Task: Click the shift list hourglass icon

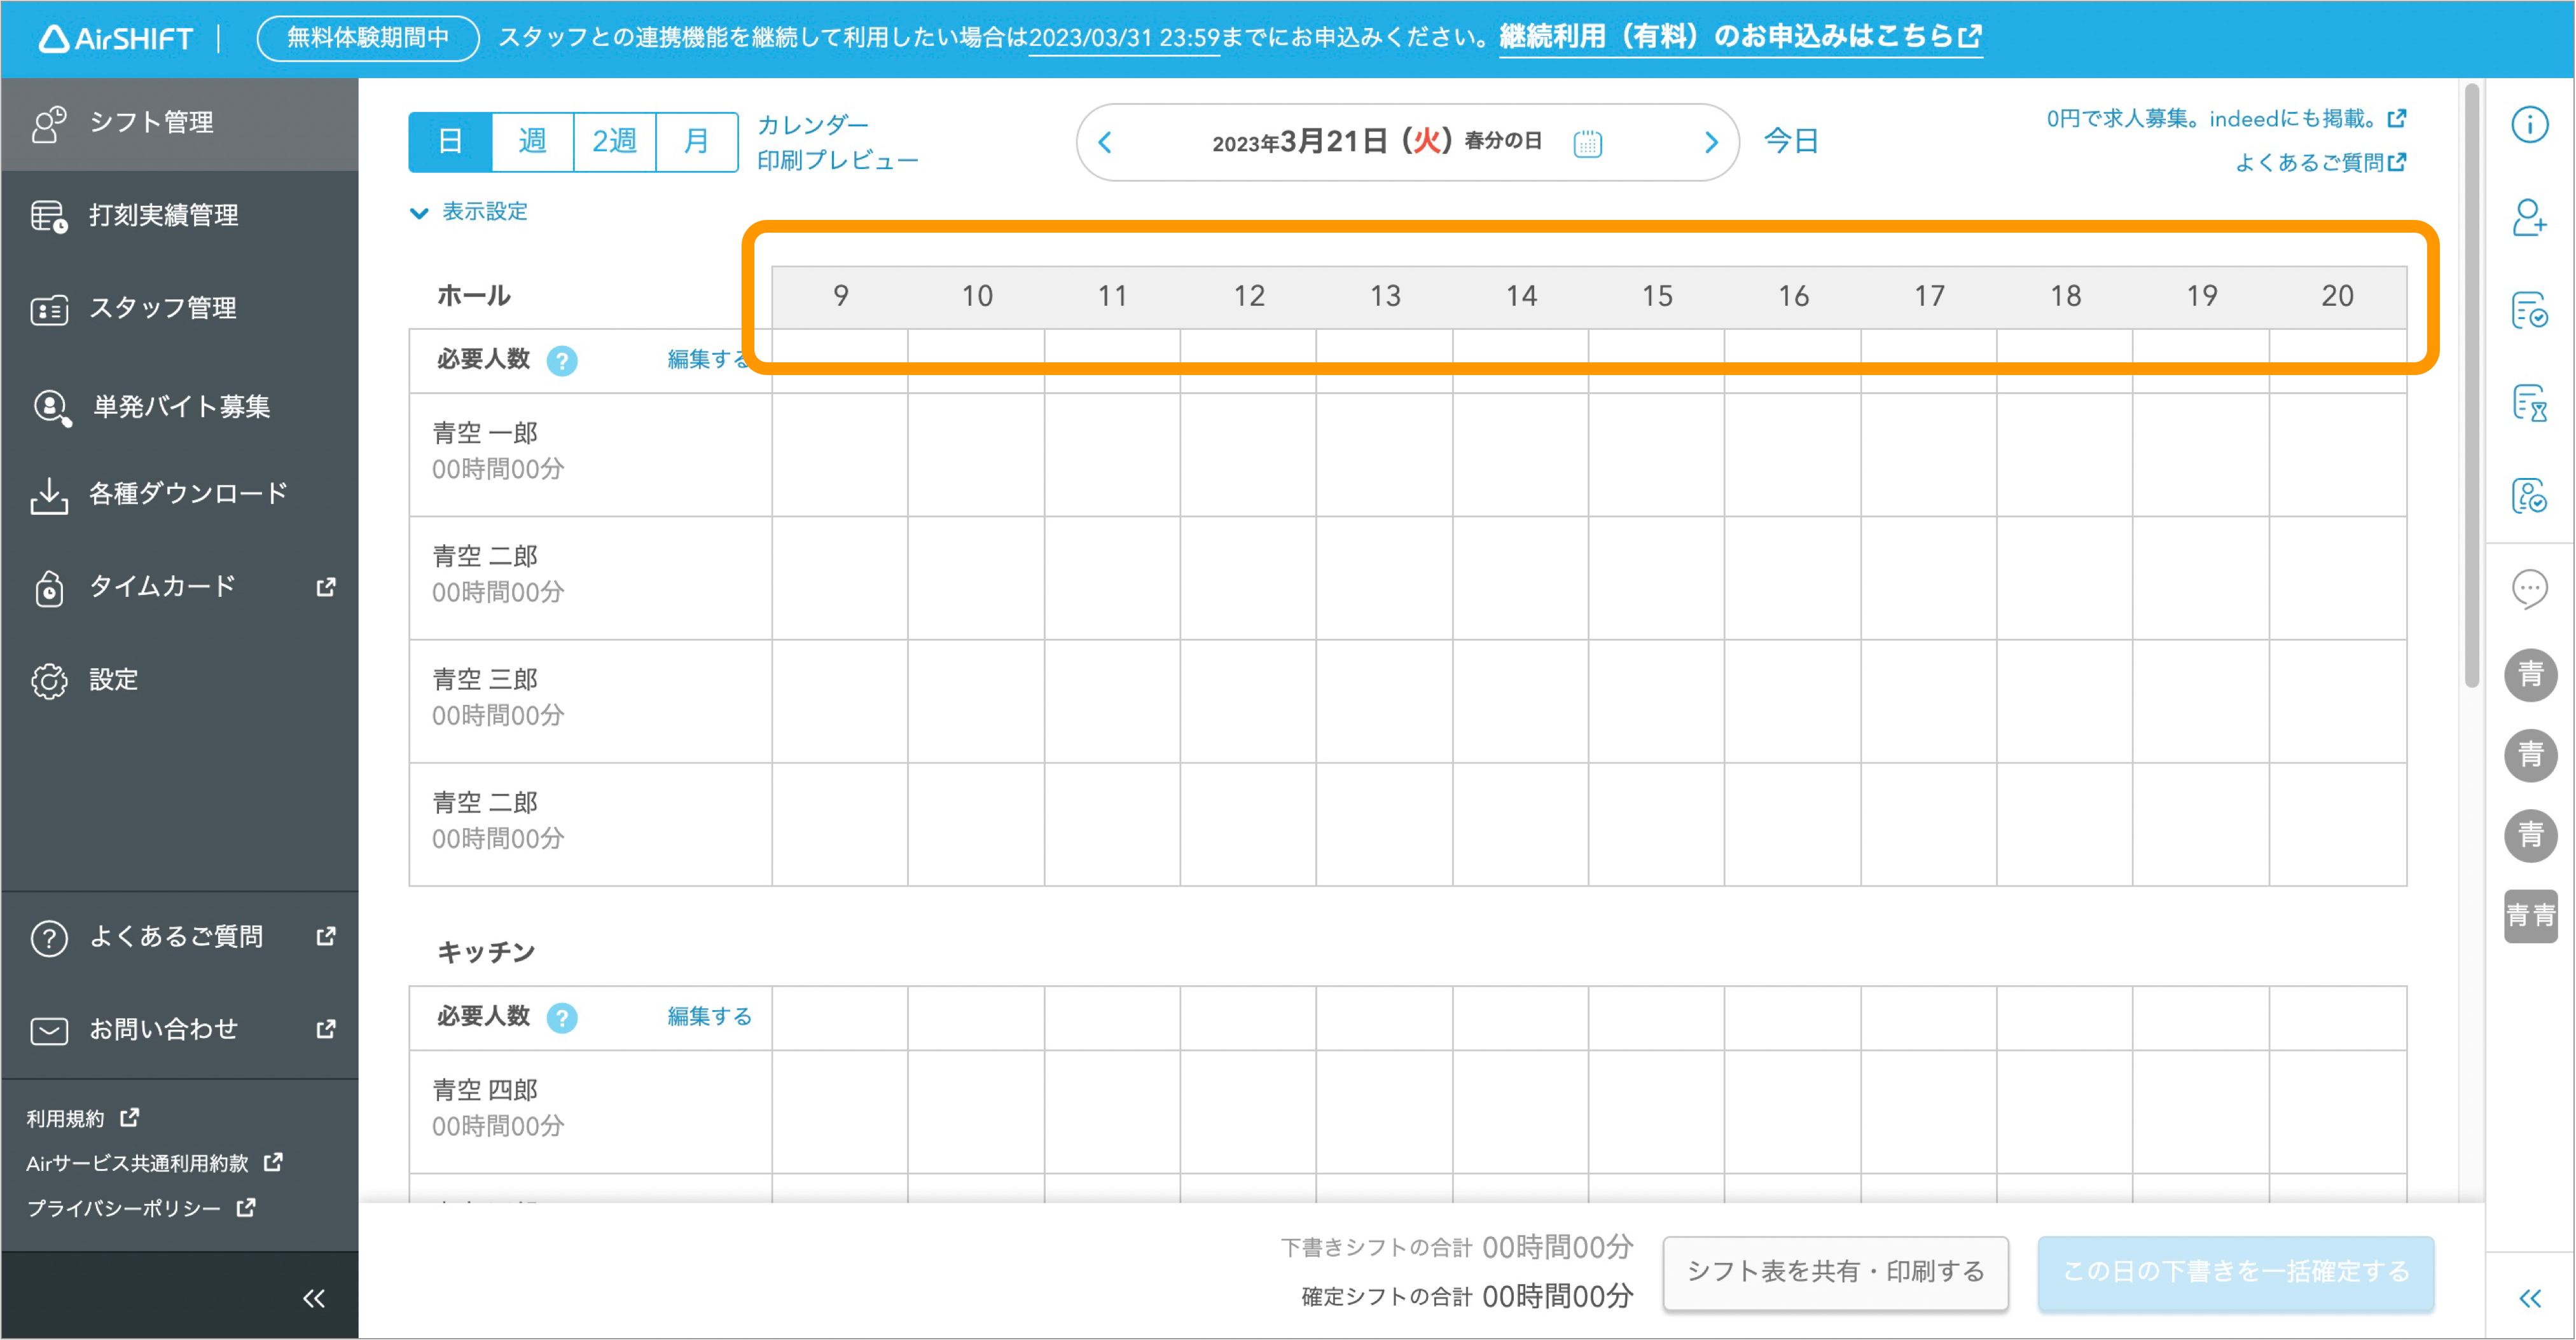Action: click(2530, 404)
